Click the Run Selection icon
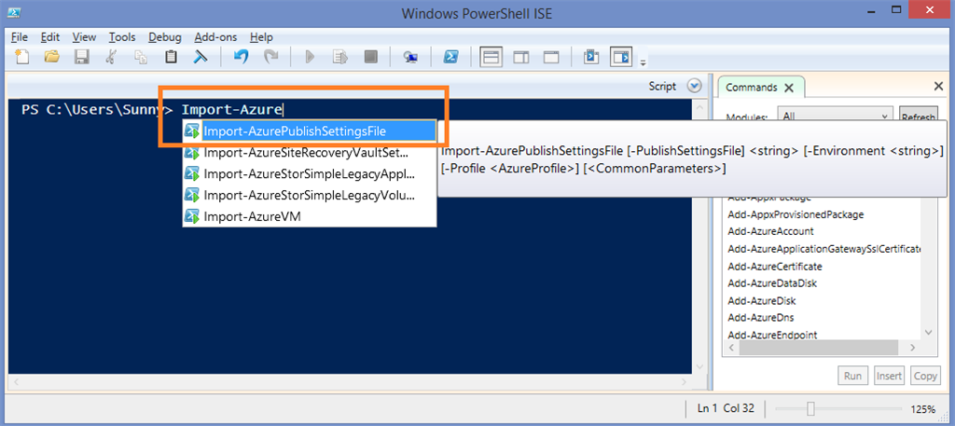The width and height of the screenshot is (955, 426). pos(339,57)
